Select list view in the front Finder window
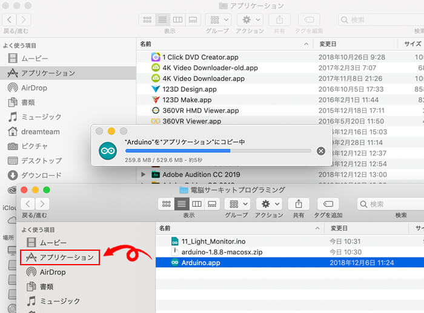The image size is (424, 313). 182,204
